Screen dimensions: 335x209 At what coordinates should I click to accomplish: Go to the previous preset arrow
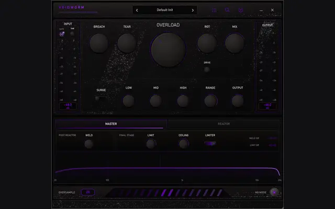coord(137,10)
